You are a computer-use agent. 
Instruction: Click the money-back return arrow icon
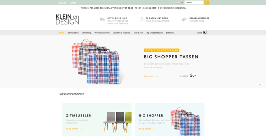142,20
